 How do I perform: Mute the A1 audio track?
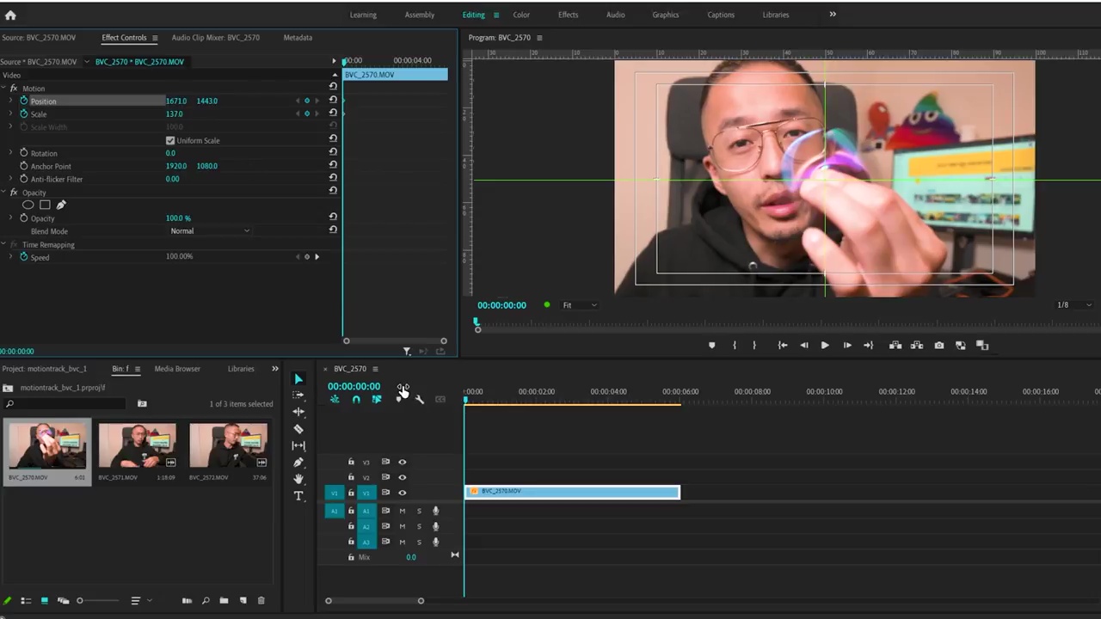click(402, 511)
